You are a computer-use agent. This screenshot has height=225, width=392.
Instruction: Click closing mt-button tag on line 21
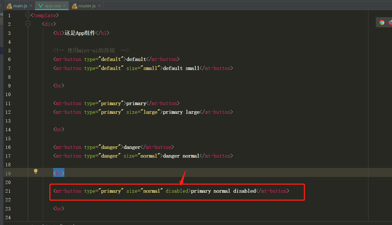point(272,191)
